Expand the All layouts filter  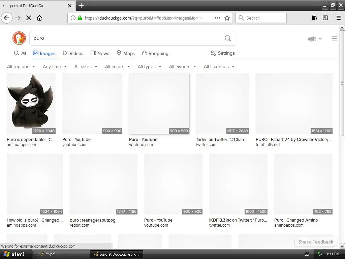(x=182, y=66)
